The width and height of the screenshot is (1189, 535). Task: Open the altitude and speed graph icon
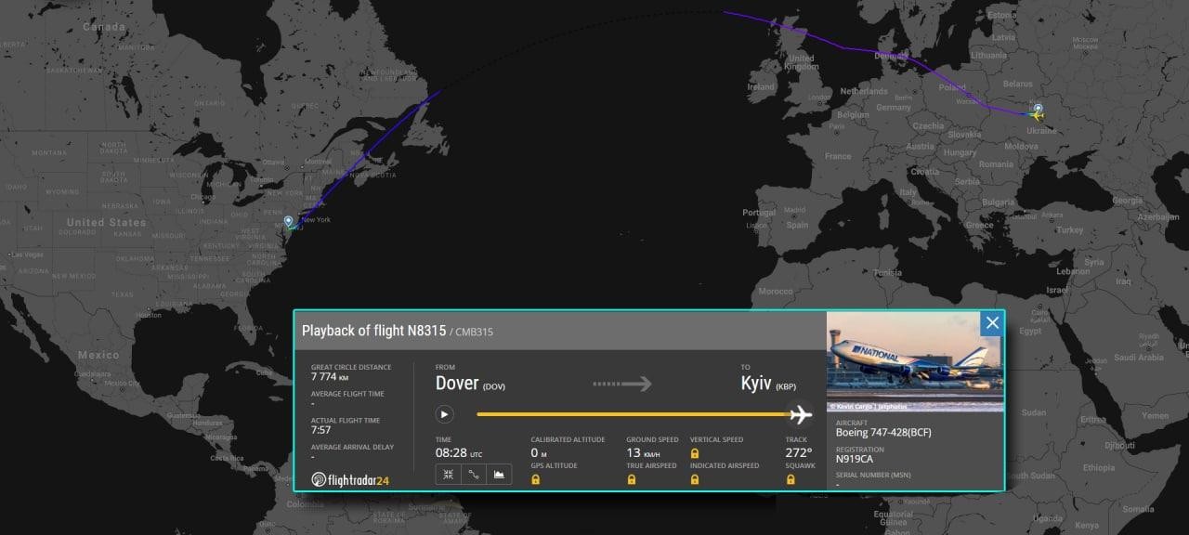pyautogui.click(x=499, y=474)
